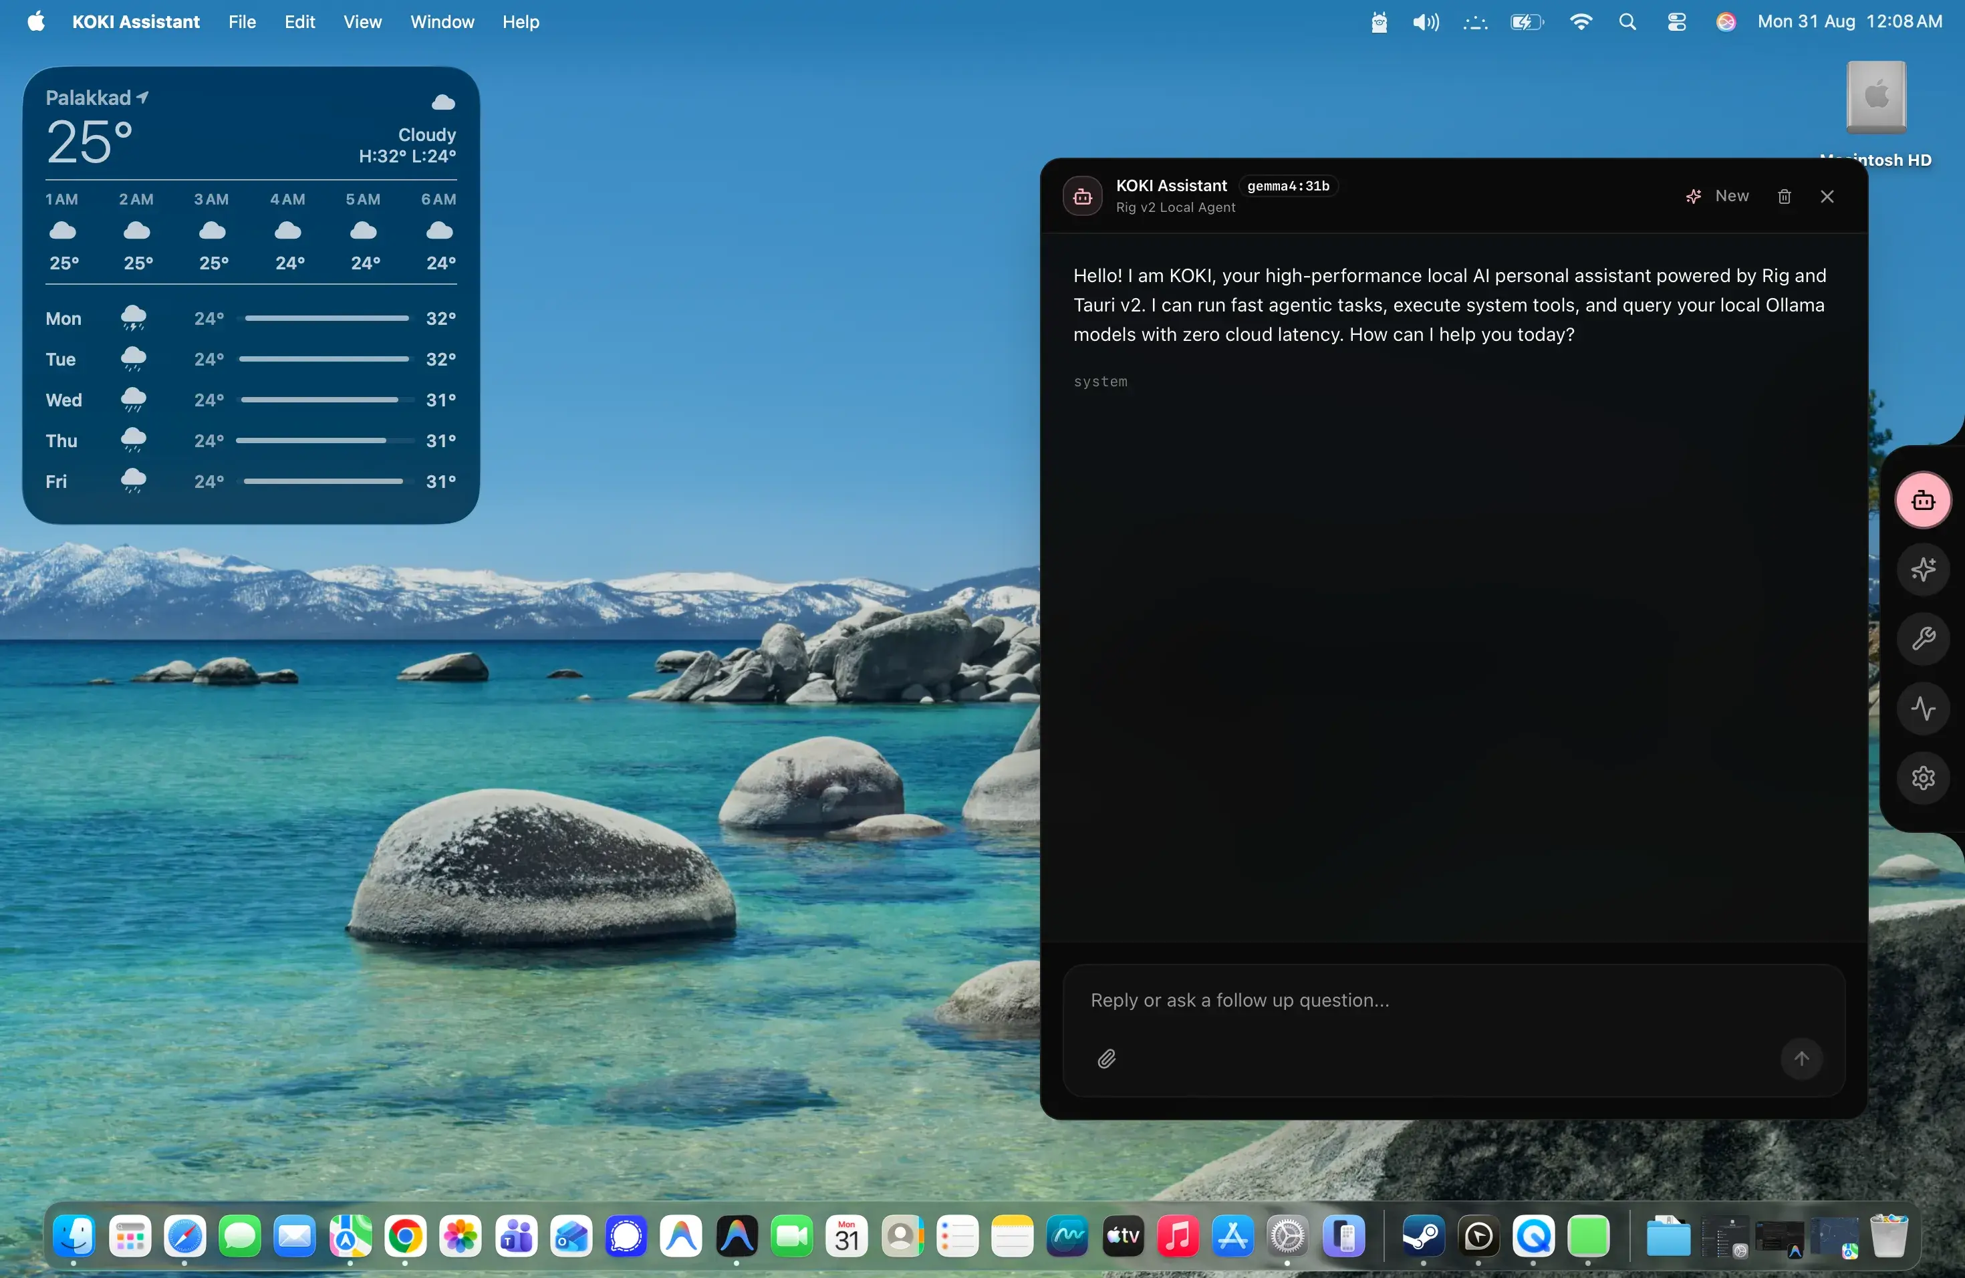Image resolution: width=1965 pixels, height=1278 pixels.
Task: Click the Siri icon in menu bar
Action: tap(1726, 22)
